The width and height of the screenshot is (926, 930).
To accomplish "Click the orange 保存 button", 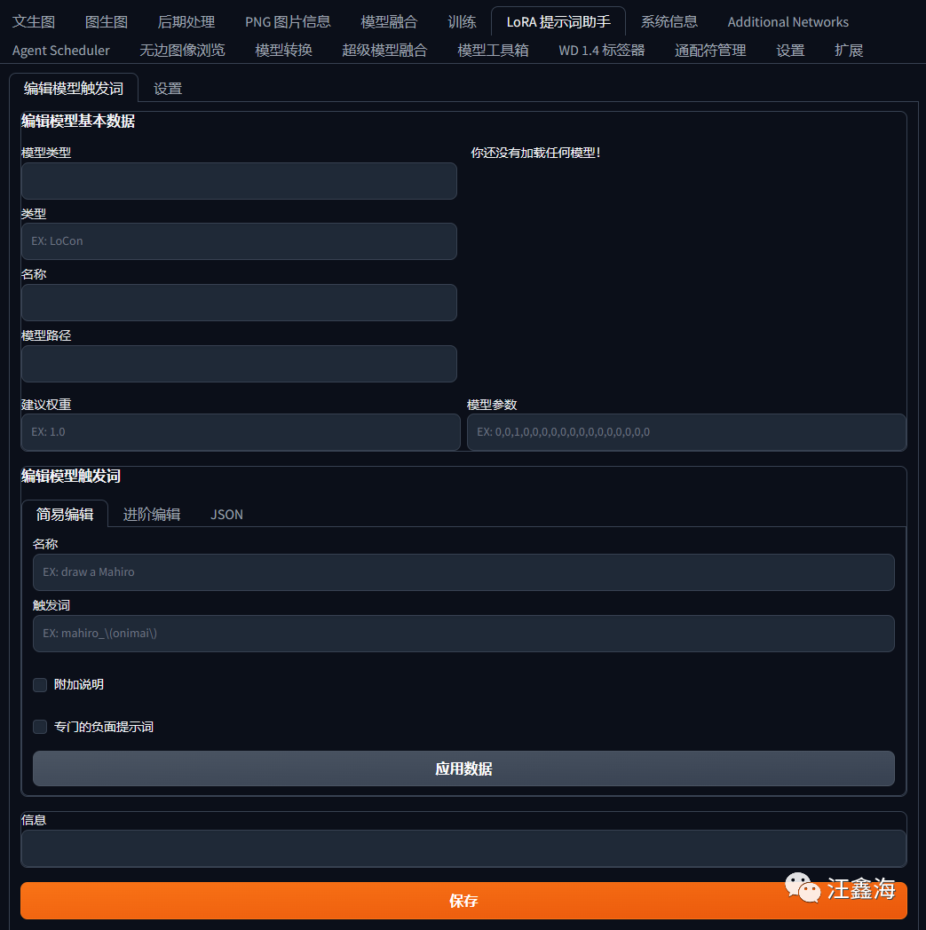I will (463, 901).
